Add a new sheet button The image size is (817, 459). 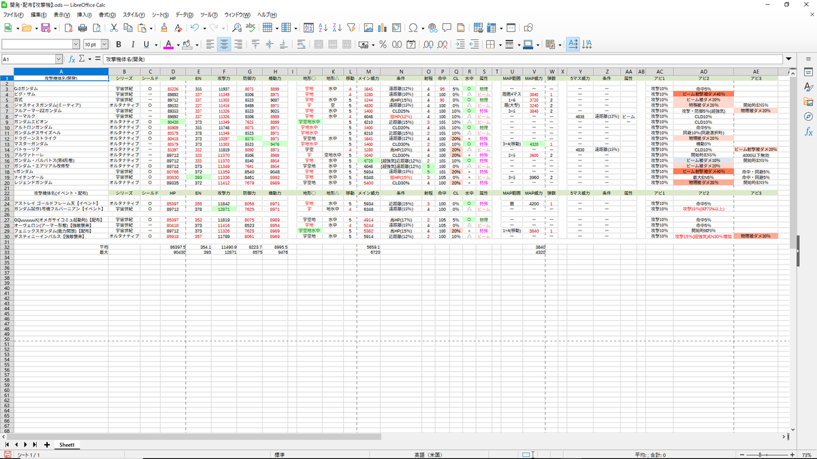[46, 444]
